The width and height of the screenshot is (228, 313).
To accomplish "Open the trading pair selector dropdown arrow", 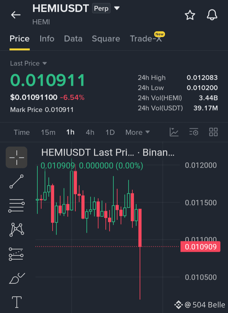I will (117, 8).
